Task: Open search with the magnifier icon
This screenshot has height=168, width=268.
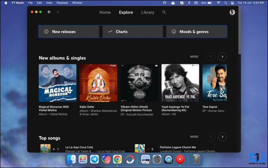Action: point(164,12)
